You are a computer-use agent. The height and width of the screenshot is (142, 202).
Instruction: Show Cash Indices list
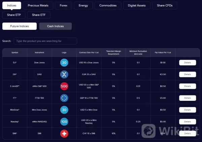[56, 26]
